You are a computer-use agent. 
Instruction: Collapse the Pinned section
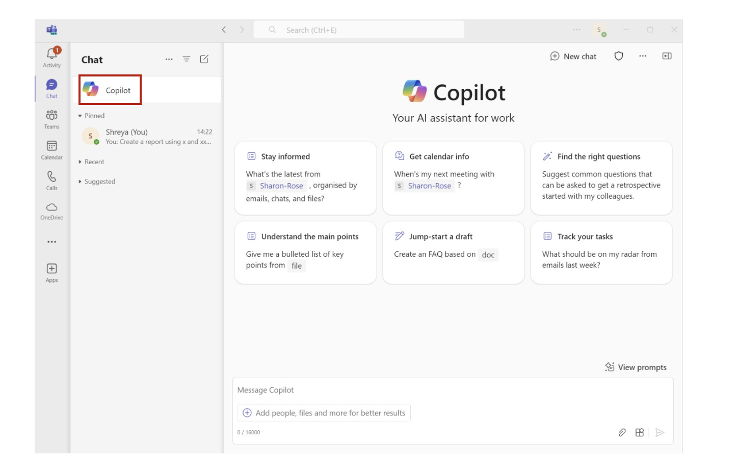[92, 116]
